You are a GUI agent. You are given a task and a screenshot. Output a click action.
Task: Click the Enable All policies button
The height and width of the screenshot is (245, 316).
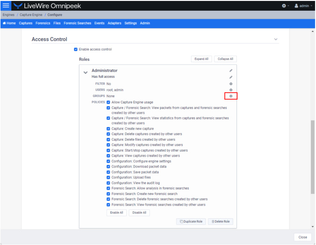[117, 213]
